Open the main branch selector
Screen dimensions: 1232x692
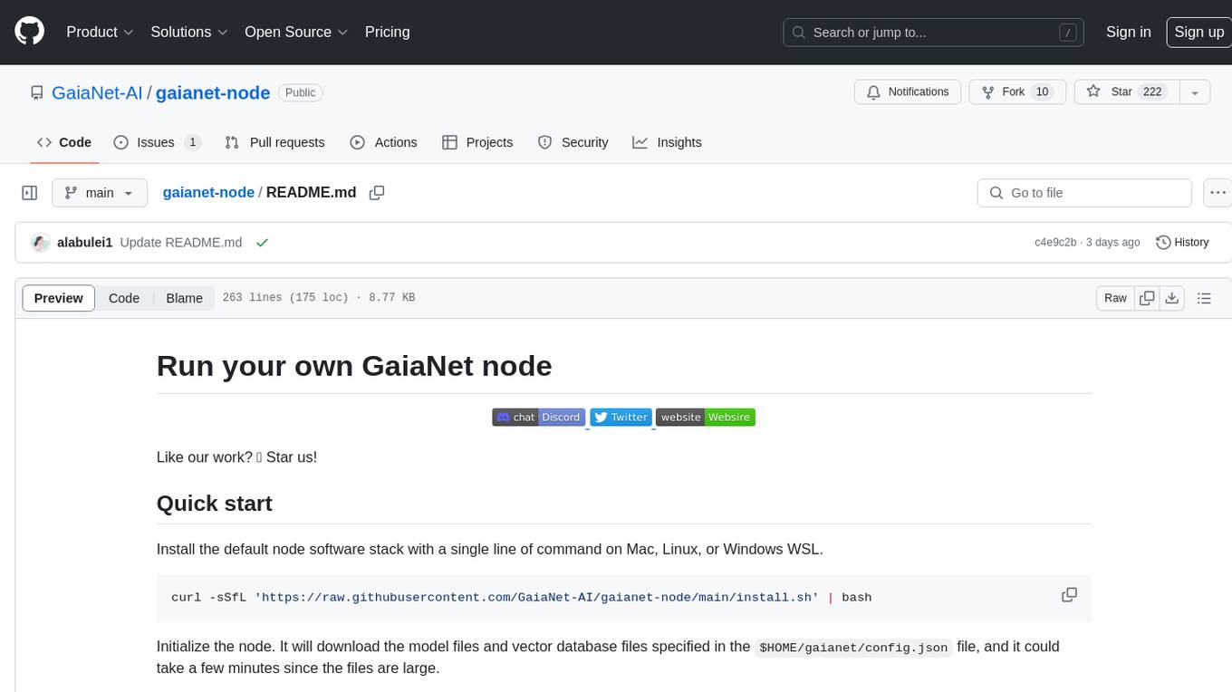tap(100, 193)
